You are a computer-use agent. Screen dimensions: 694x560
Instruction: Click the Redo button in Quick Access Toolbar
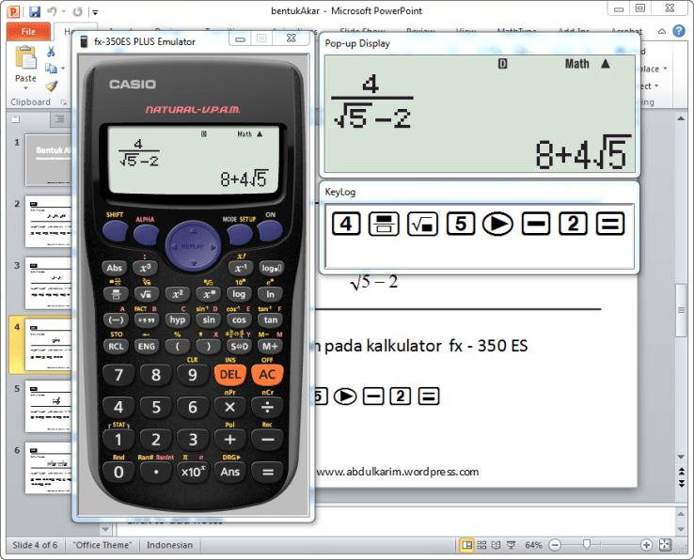point(77,11)
